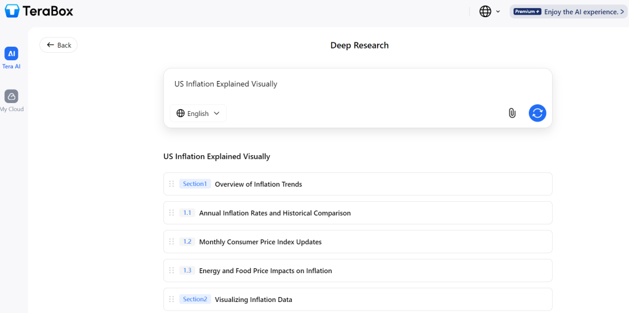The height and width of the screenshot is (313, 629).
Task: Click drag handle next to Energy and Food Price
Action: 171,271
